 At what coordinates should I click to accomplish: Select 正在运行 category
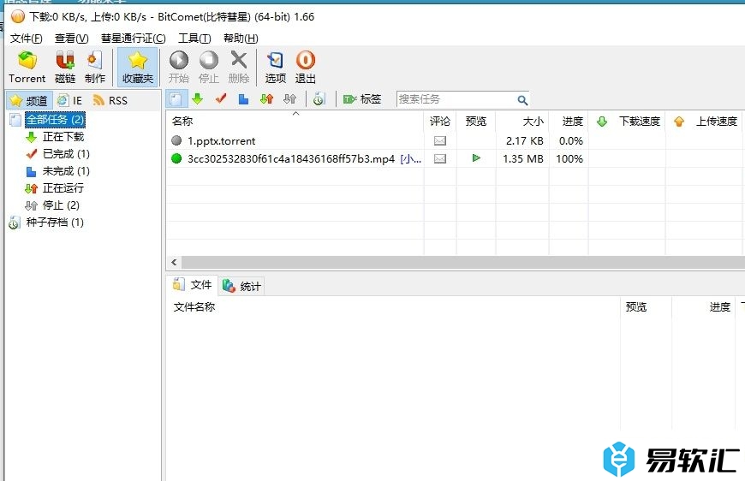coord(63,188)
